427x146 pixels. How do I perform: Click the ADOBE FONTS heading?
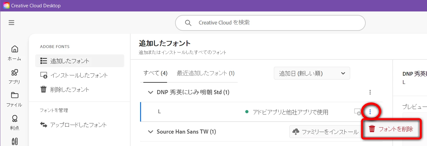pyautogui.click(x=55, y=47)
